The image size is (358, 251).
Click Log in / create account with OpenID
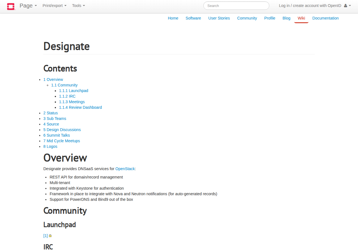310,6
